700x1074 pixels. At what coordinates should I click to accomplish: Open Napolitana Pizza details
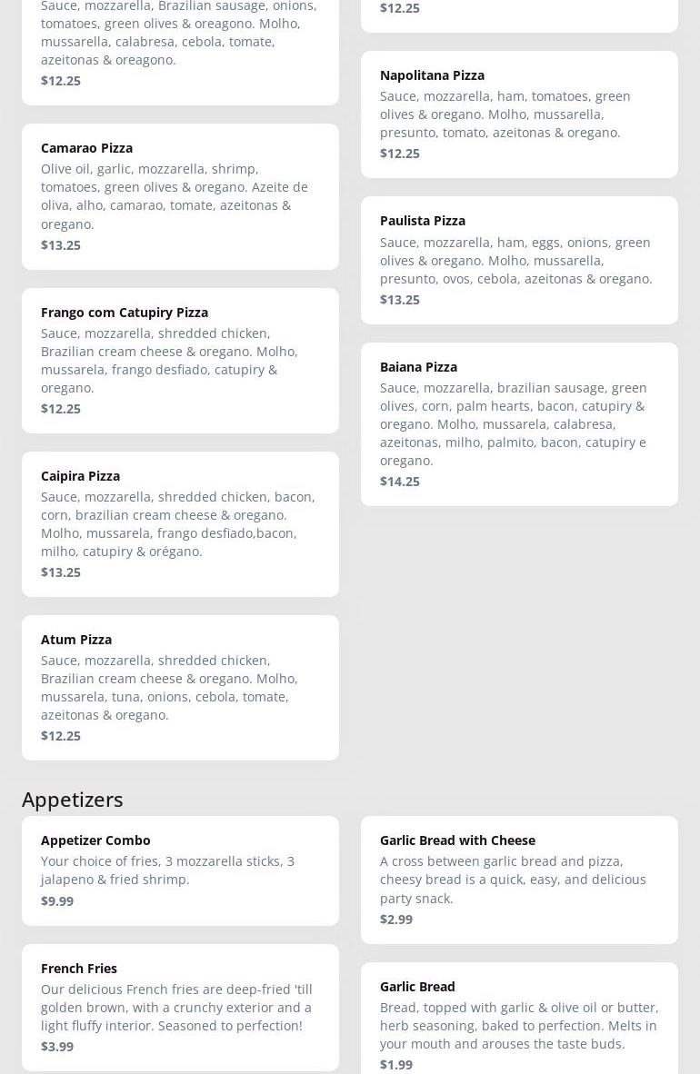pyautogui.click(x=519, y=114)
